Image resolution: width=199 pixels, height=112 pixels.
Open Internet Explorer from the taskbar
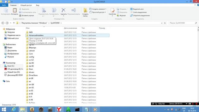click(14, 109)
